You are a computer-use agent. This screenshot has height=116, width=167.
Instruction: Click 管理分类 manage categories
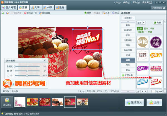pos(127,75)
